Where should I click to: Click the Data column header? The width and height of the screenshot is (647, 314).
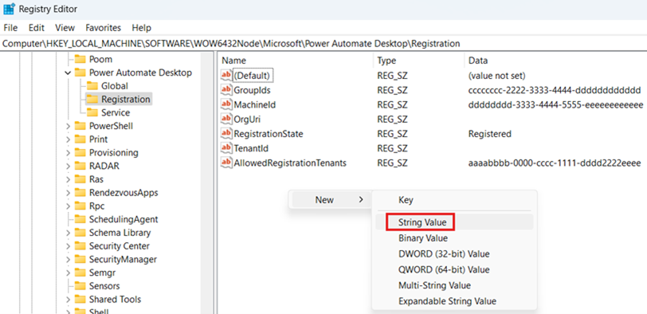pos(478,61)
